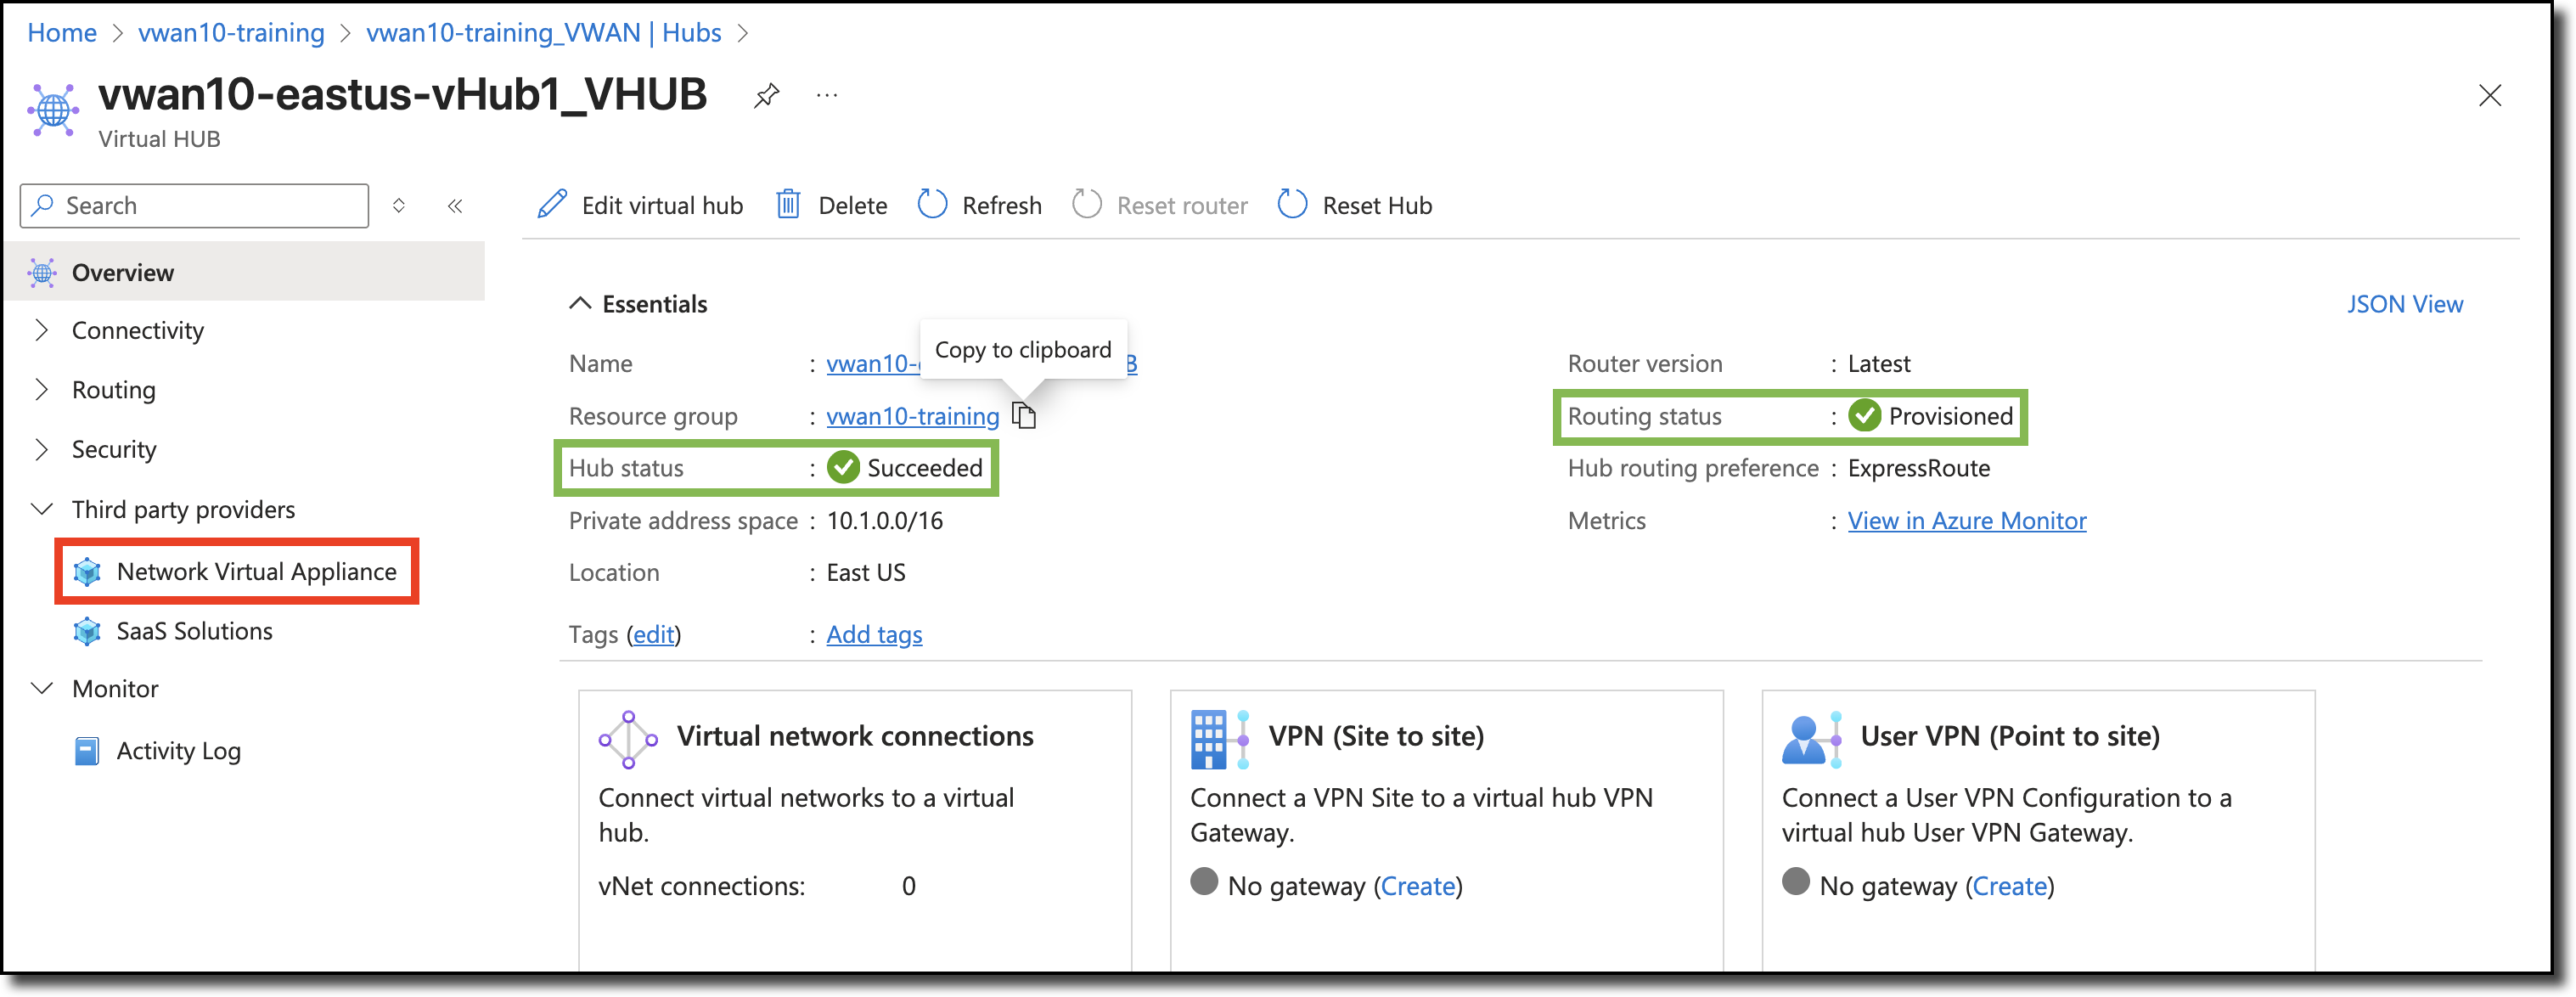
Task: Open the more options ellipsis menu
Action: click(827, 96)
